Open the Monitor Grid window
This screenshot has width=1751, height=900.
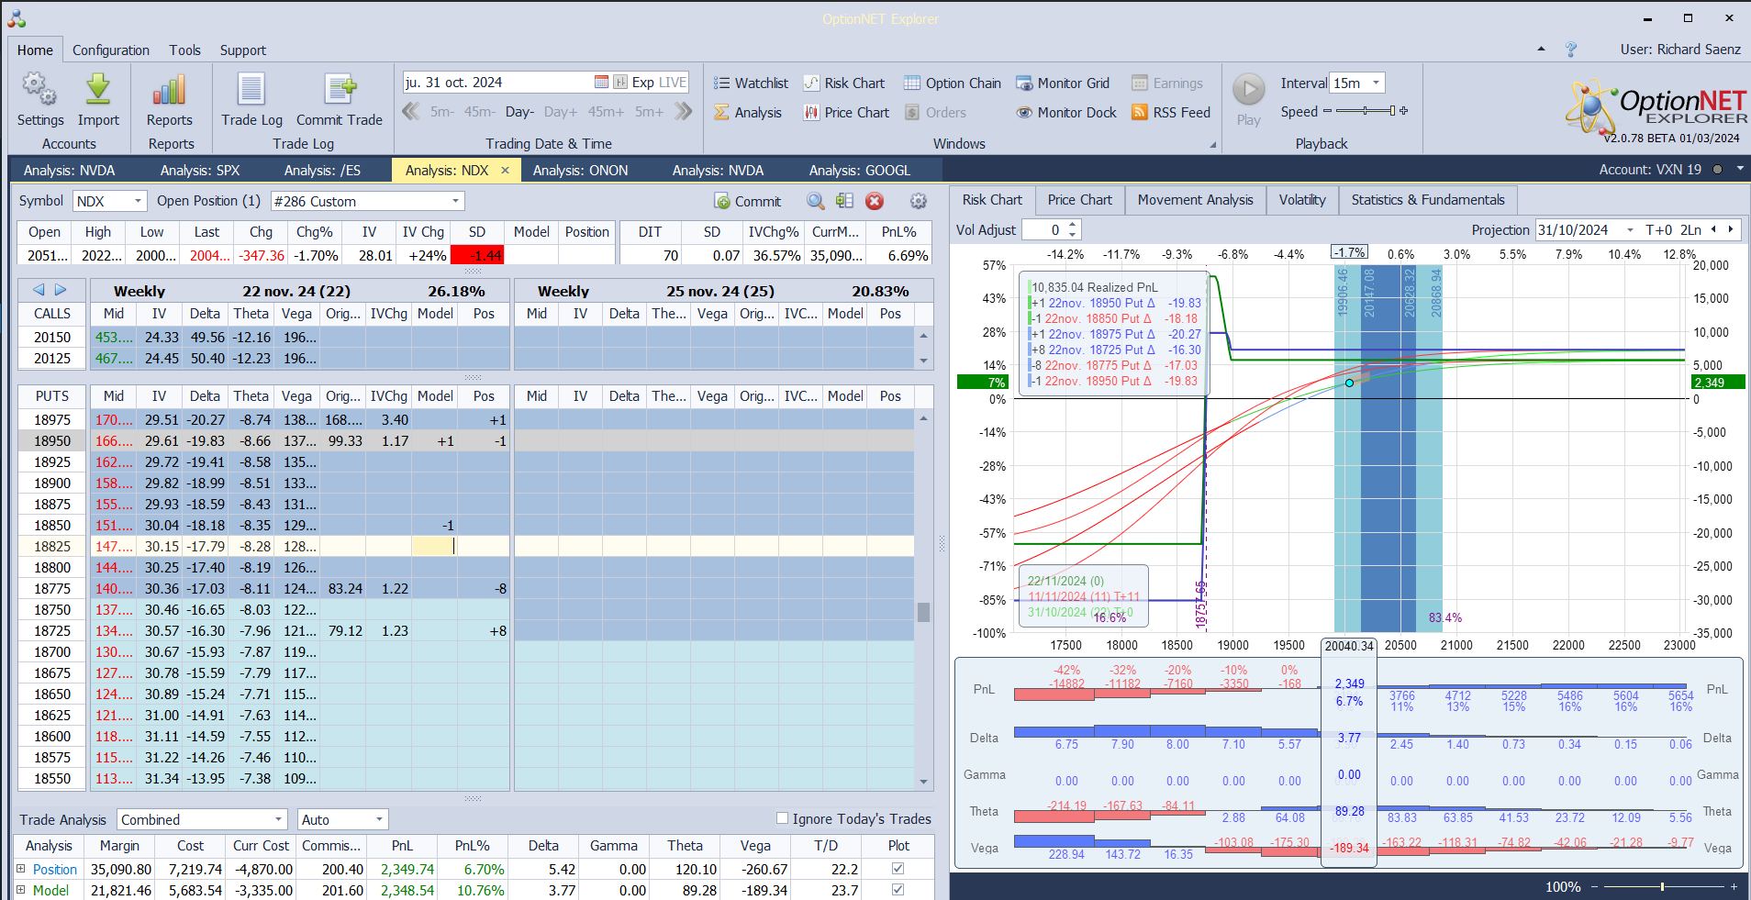coord(1063,83)
